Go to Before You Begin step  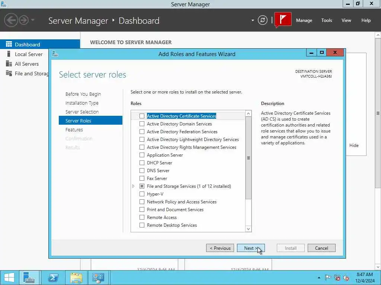(83, 94)
